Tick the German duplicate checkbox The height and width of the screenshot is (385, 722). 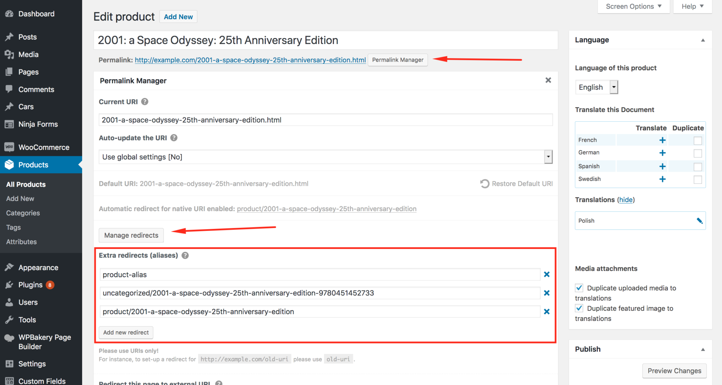[698, 153]
